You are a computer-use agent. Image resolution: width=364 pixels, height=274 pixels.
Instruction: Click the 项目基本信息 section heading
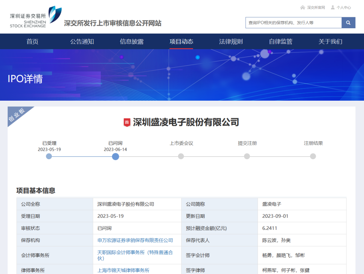point(36,191)
